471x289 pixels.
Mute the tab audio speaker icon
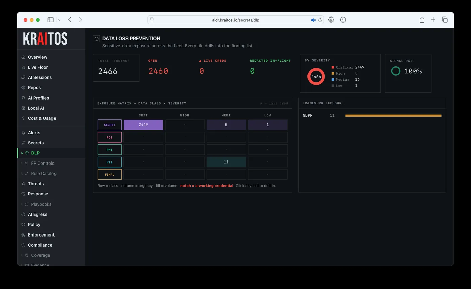(313, 20)
